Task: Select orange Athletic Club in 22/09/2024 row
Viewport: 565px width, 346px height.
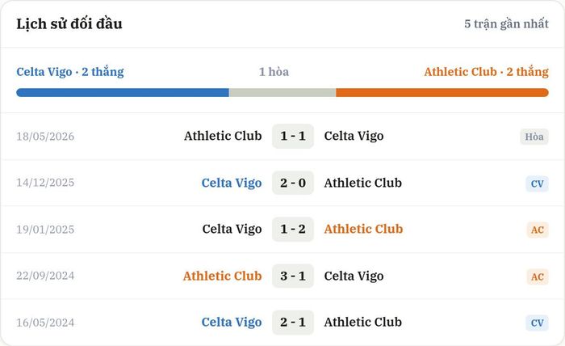Action: (222, 276)
